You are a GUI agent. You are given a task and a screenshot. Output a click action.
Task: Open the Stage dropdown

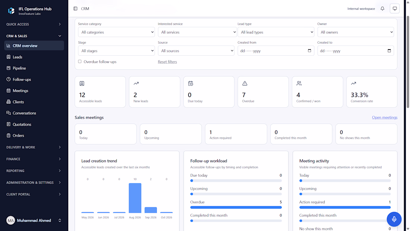pyautogui.click(x=116, y=51)
